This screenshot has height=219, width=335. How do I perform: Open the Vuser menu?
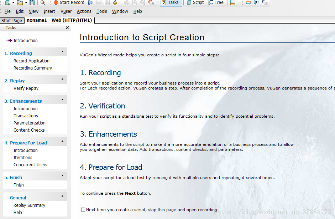click(66, 11)
